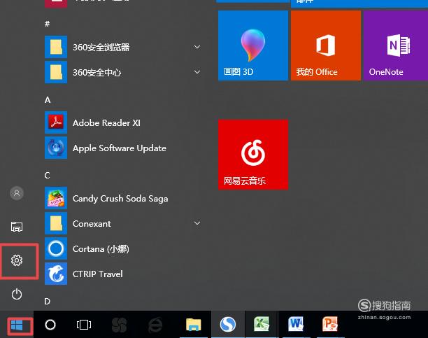The height and width of the screenshot is (338, 428).
Task: Expand the 360安全浏览器 folder chevron
Action: [x=197, y=47]
